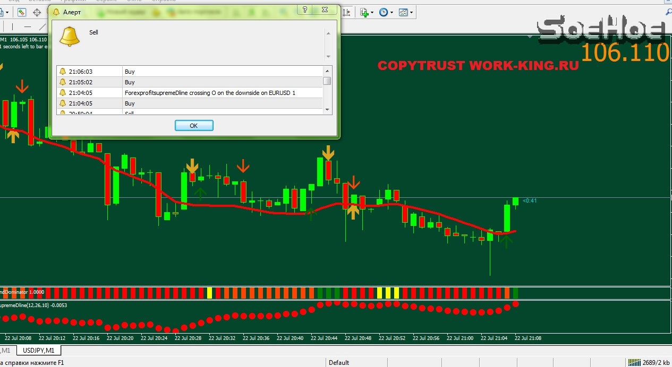Click OK in the Alert dialog

[x=194, y=125]
